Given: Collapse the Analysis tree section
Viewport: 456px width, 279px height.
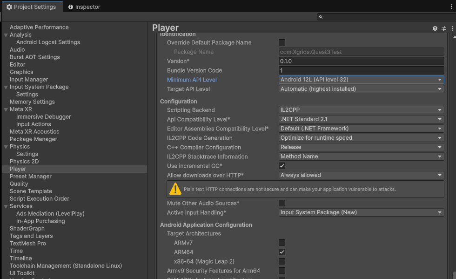Looking at the screenshot, I should 6,35.
